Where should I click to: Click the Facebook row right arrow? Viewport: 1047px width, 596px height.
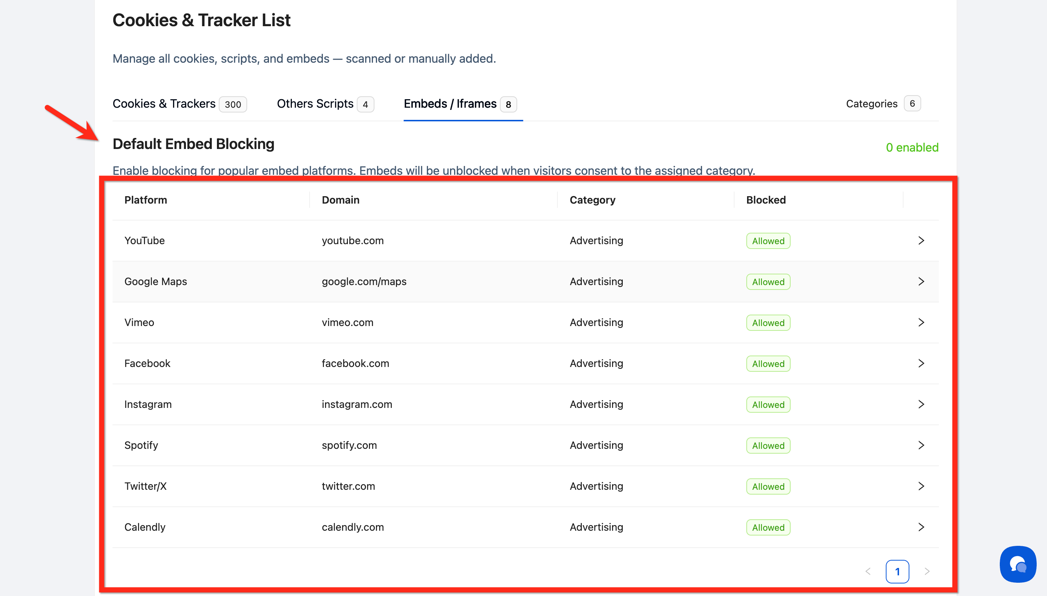(x=921, y=364)
